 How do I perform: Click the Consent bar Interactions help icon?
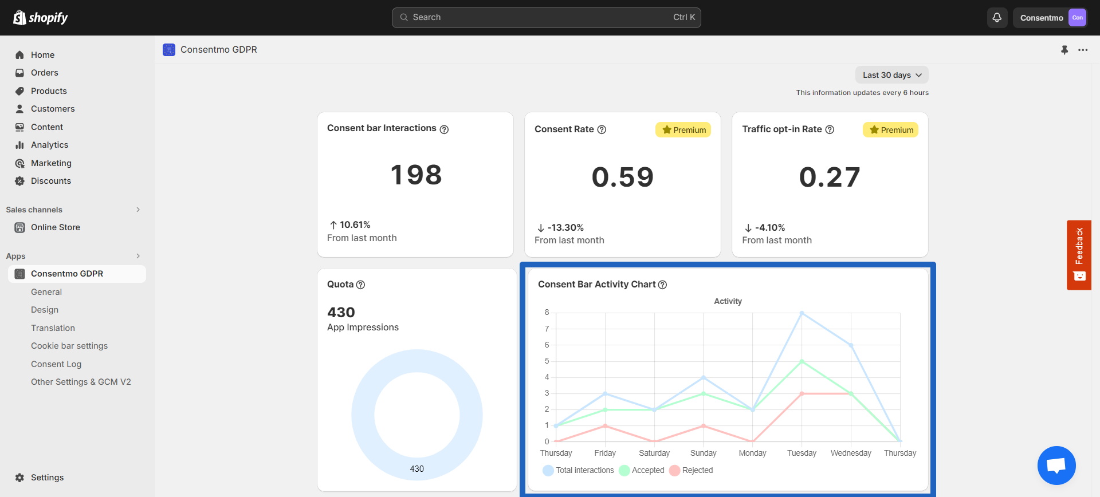click(444, 129)
